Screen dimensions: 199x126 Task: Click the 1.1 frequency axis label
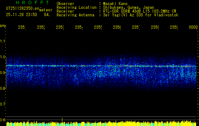tap(3, 41)
